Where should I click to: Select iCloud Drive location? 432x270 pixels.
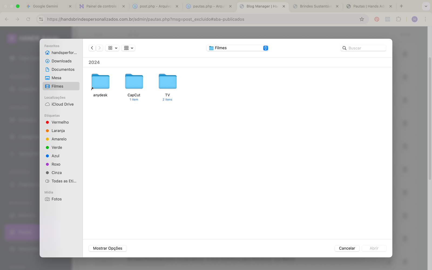pyautogui.click(x=62, y=104)
